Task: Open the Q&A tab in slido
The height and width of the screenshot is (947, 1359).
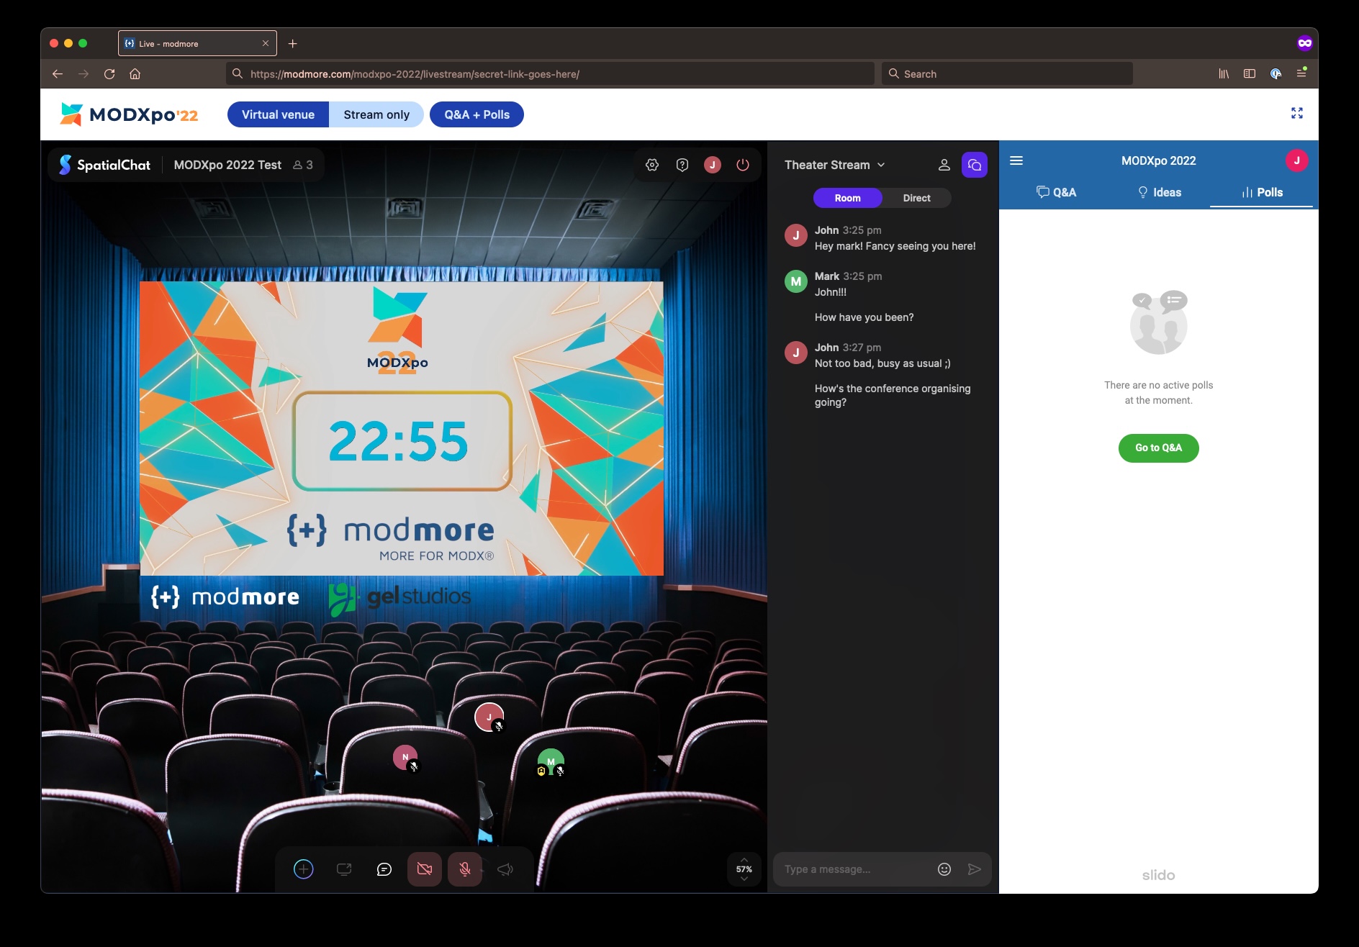Action: [1056, 192]
